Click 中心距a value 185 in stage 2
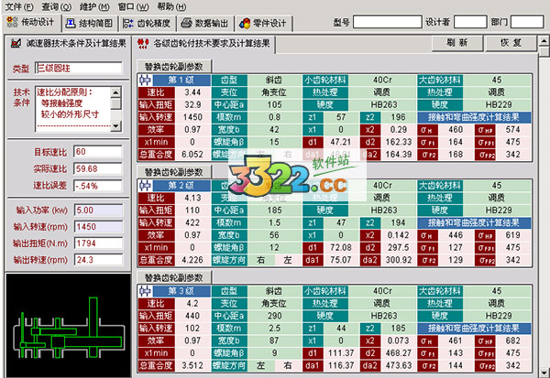 click(x=274, y=211)
